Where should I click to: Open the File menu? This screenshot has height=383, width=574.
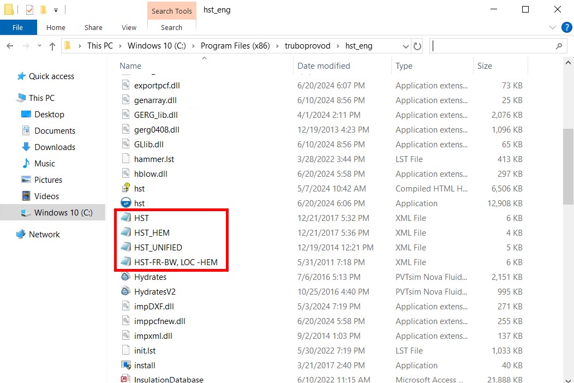click(18, 28)
